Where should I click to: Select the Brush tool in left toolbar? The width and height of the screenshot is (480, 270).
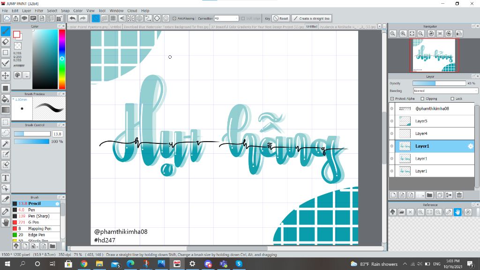coord(6,31)
